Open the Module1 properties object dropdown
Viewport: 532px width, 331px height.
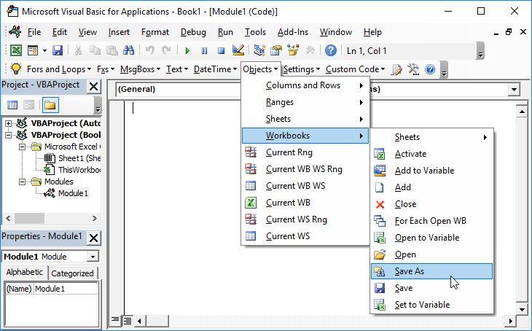92,257
